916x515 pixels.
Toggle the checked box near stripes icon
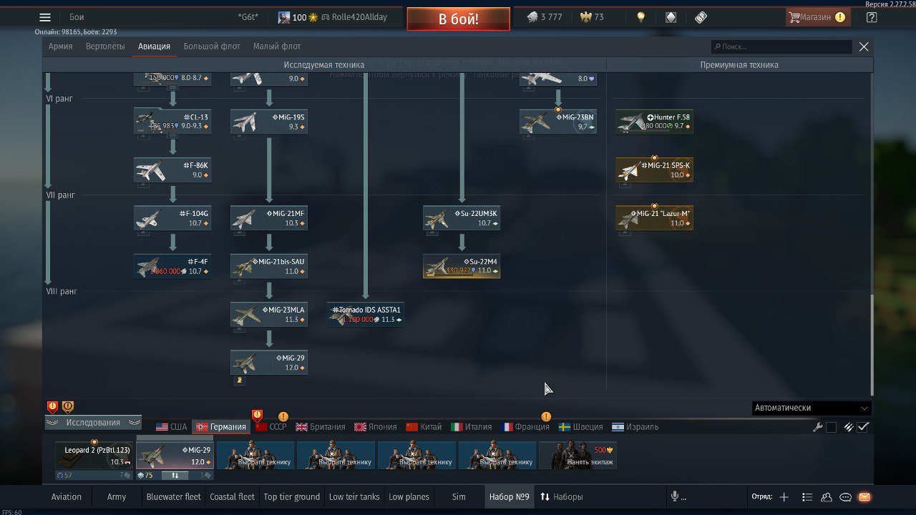[863, 427]
